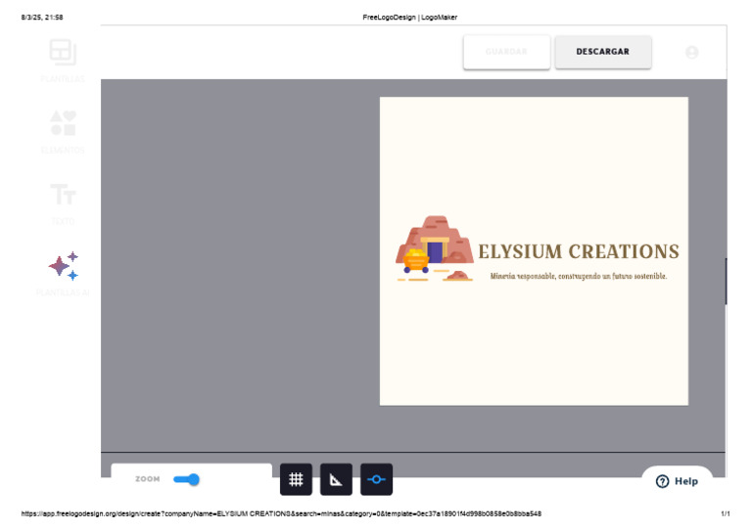Click the user account profile icon

click(692, 52)
